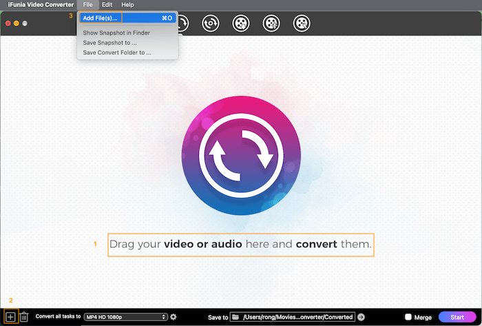Click the round arrow icon after save path

pos(361,317)
